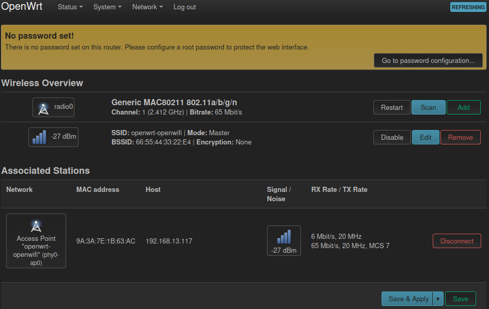Click the -27 dBm signal bars icon in Wireless Overview
The width and height of the screenshot is (489, 309).
[39, 137]
